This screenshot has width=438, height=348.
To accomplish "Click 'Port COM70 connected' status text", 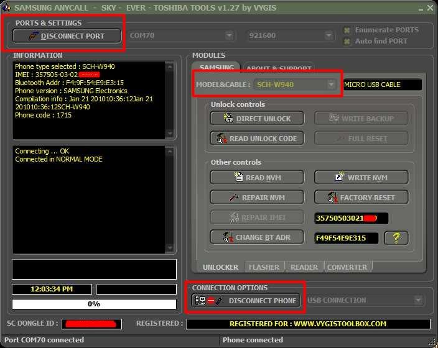I will pos(44,340).
